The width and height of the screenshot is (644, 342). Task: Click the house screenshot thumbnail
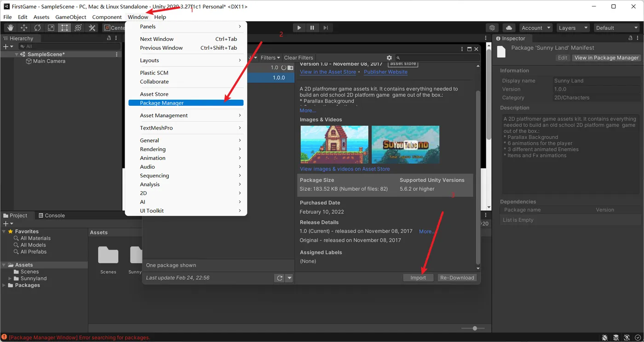pyautogui.click(x=334, y=145)
